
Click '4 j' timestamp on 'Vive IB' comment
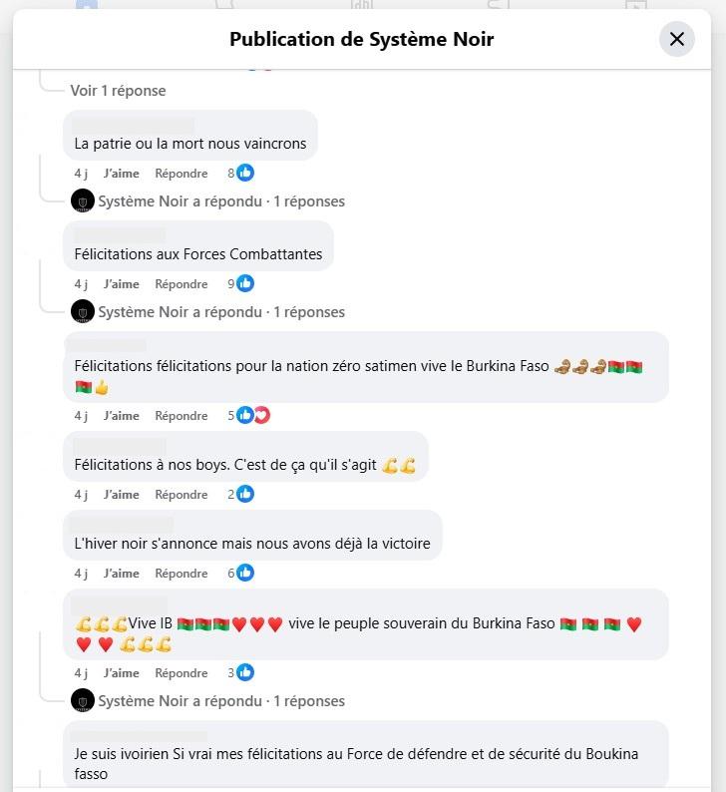point(81,672)
